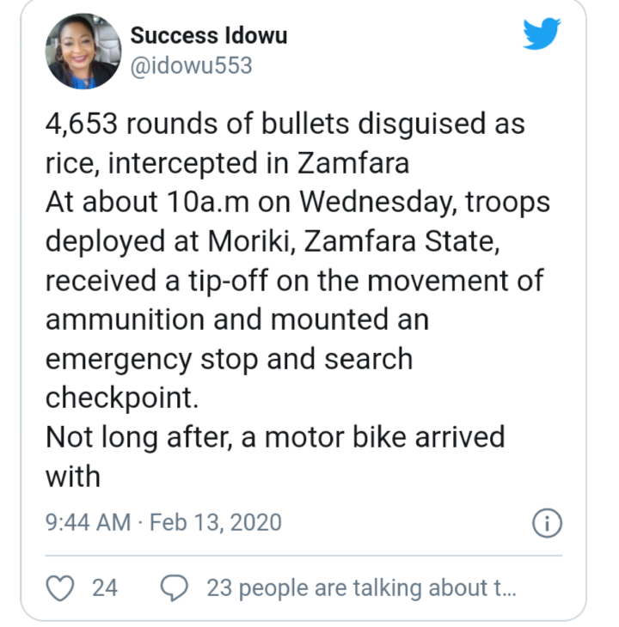Click the 'received a tip-off' text line
619x627 pixels.
294,281
